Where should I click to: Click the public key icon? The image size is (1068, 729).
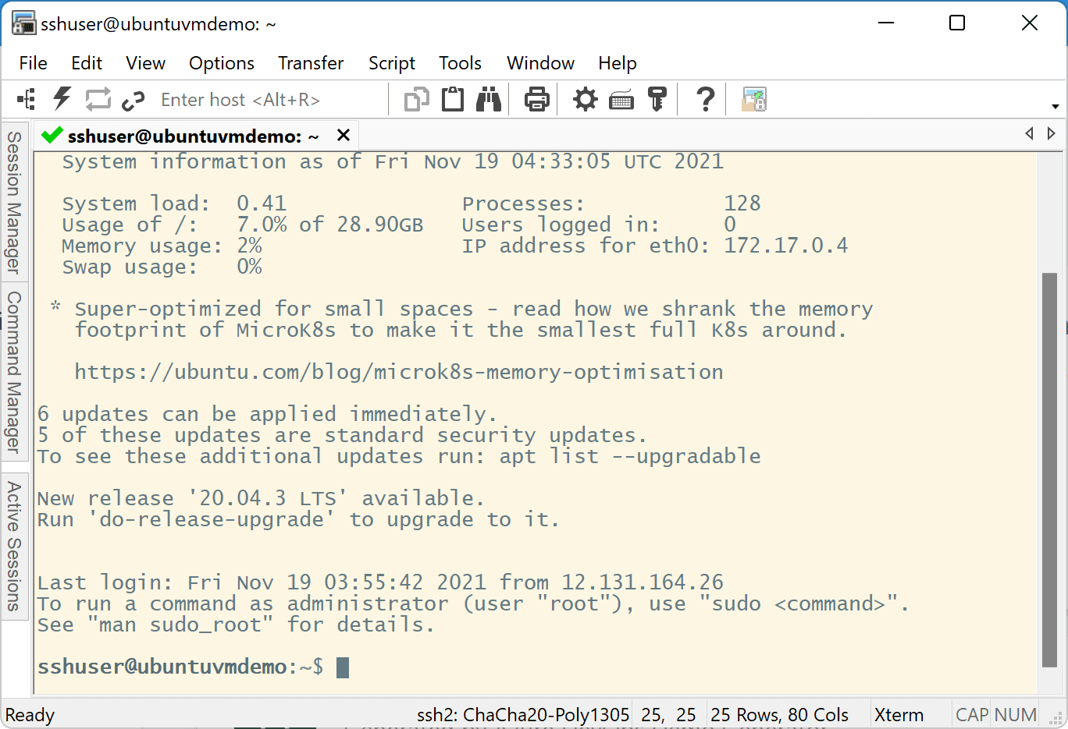(657, 99)
